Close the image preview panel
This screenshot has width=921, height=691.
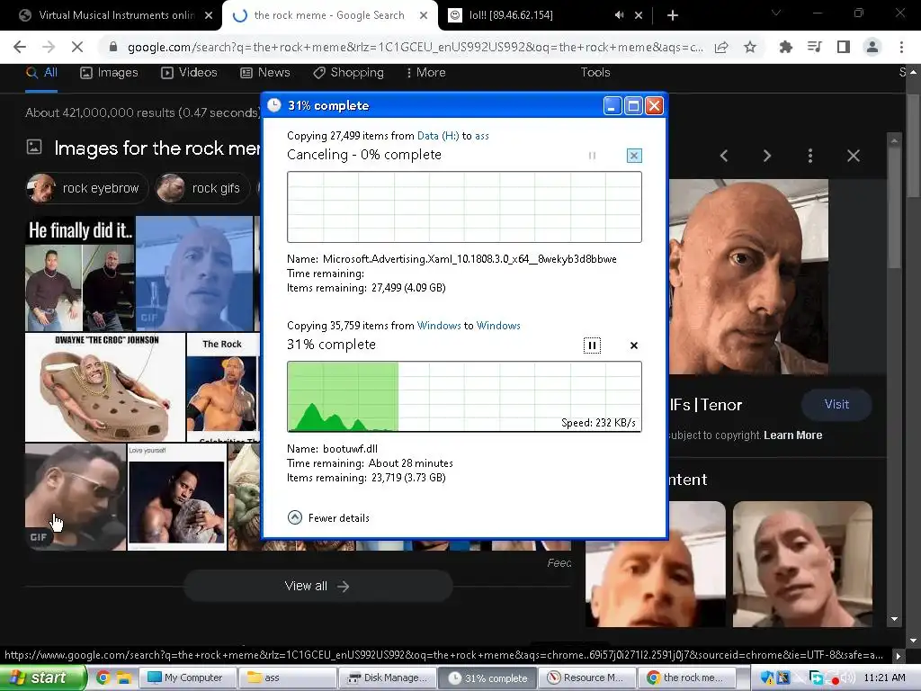click(x=854, y=156)
